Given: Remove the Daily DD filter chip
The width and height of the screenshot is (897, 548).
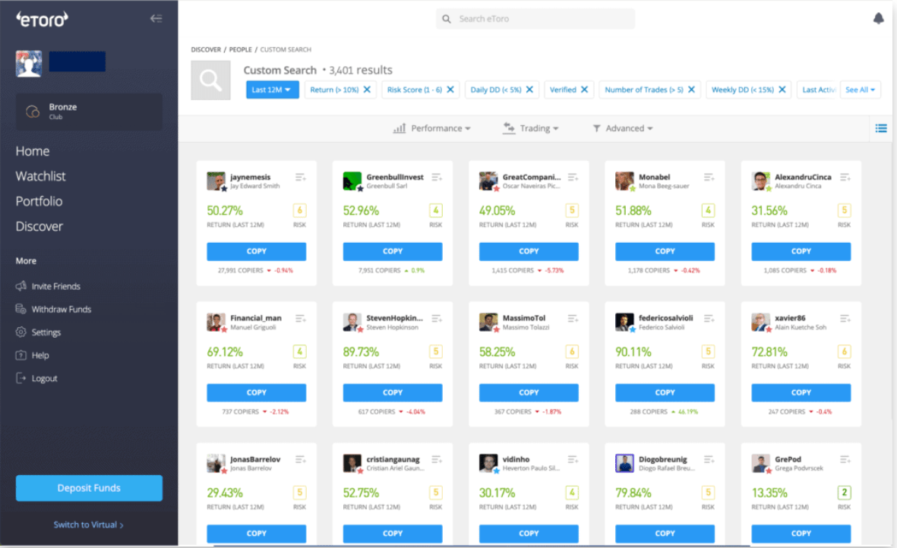Looking at the screenshot, I should tap(531, 89).
